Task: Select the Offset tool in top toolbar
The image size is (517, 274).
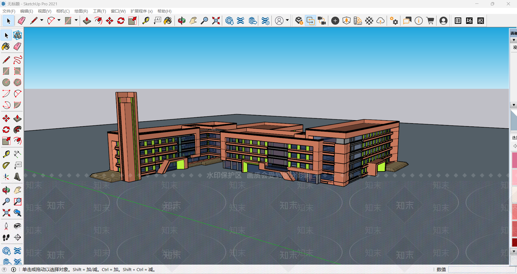Action: pyautogui.click(x=98, y=21)
